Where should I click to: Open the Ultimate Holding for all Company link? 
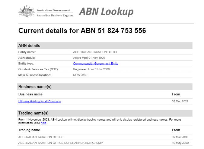[x=40, y=101]
